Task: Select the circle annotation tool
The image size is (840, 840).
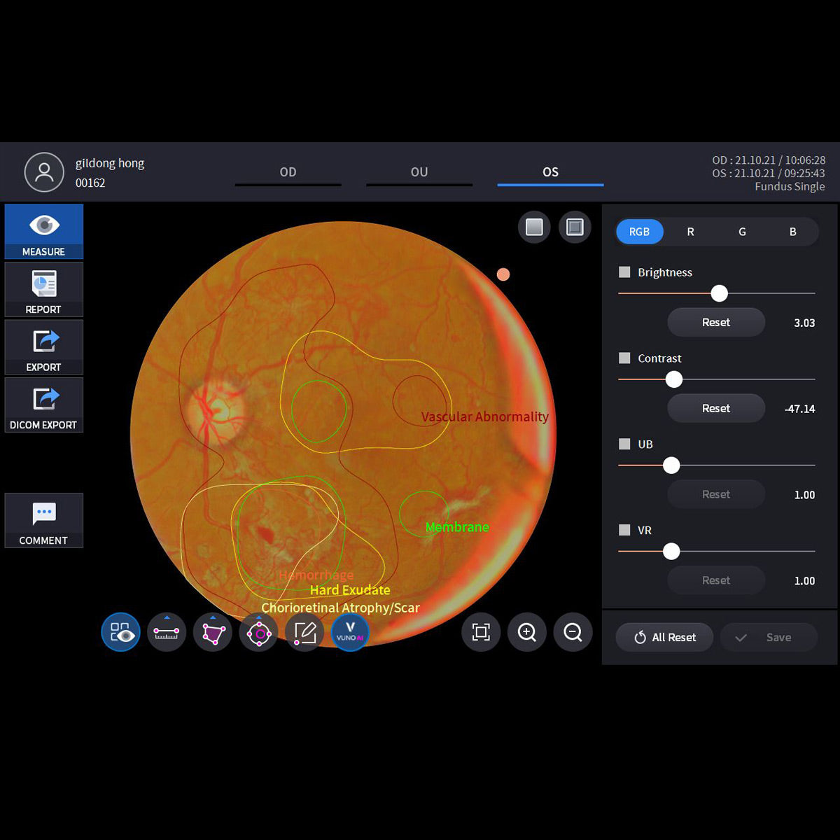Action: pos(259,633)
